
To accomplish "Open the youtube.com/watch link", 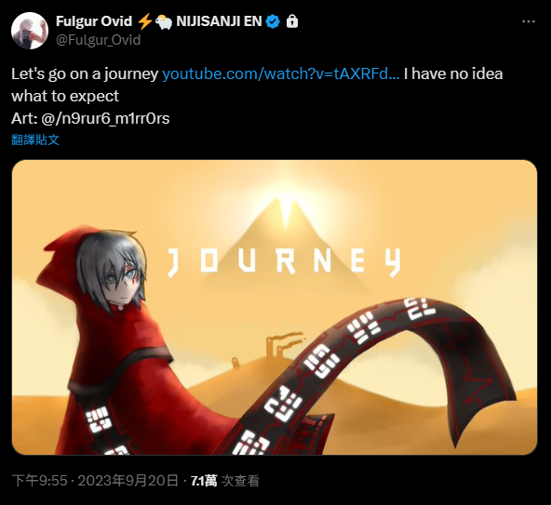I will coord(281,73).
